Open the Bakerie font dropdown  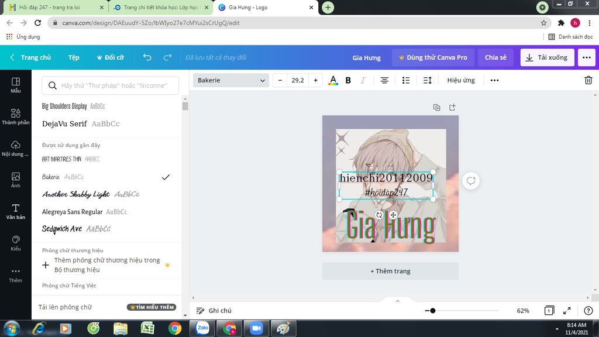click(x=230, y=80)
